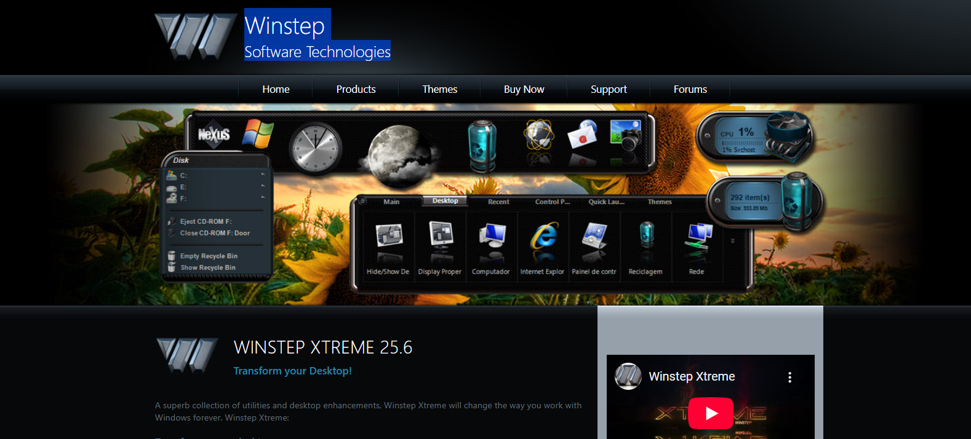The image size is (971, 439).
Task: Select the Desktop shelf tab
Action: [445, 201]
